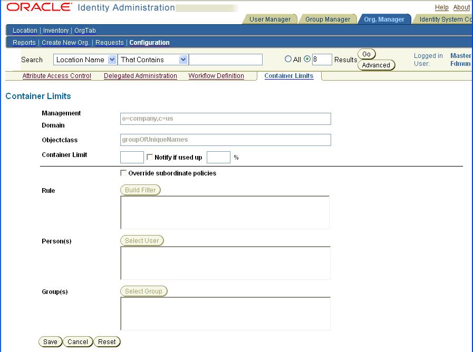Viewport: 473px width, 352px height.
Task: Open the User Manager tab
Action: coord(269,19)
